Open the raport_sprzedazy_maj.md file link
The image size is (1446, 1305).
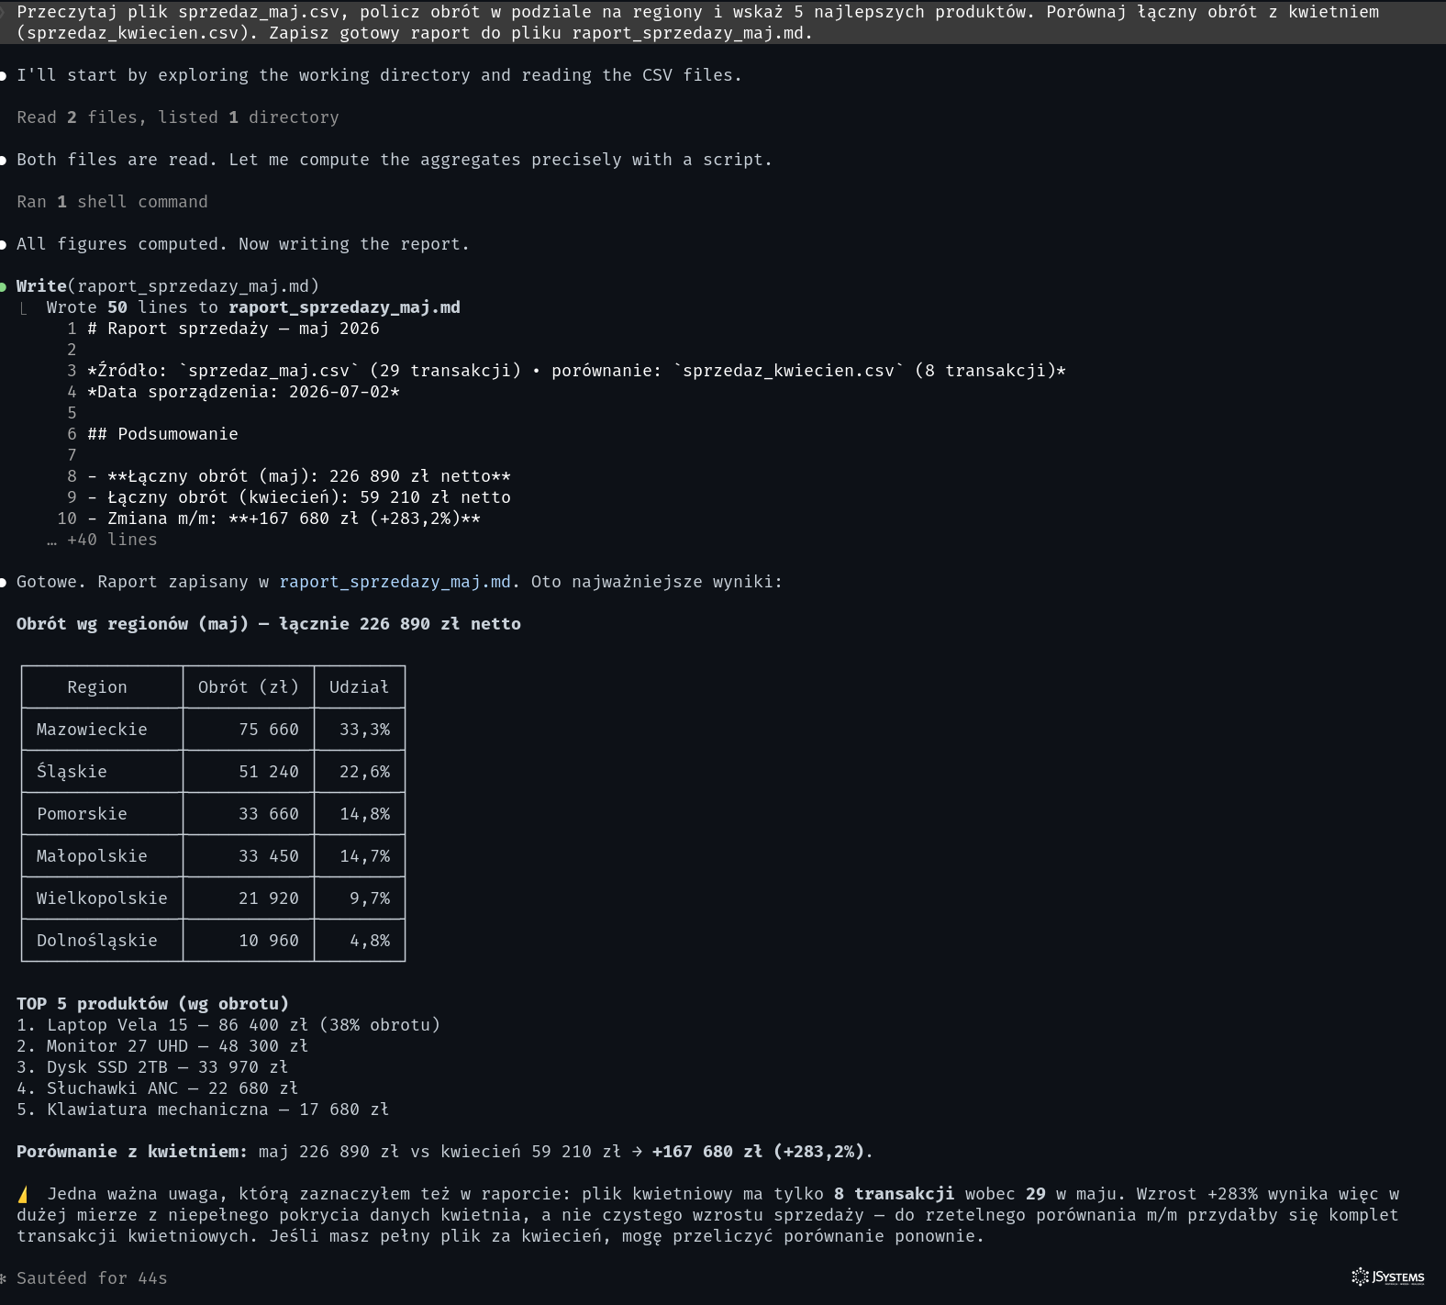point(395,582)
